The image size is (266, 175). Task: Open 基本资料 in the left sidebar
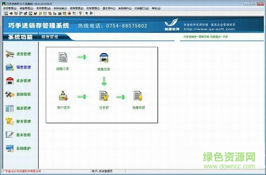pos(18,135)
